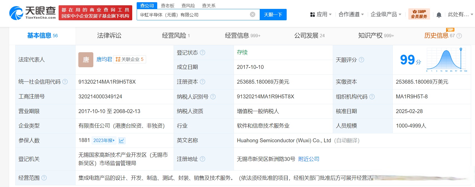The width and height of the screenshot is (475, 187).
Task: Open the red promotional banner beside logo
Action: (95, 13)
